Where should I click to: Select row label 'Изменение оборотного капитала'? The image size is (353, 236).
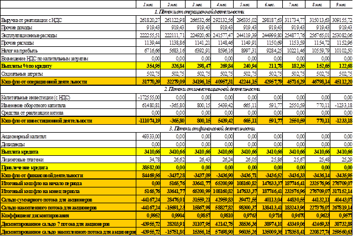tap(33, 106)
